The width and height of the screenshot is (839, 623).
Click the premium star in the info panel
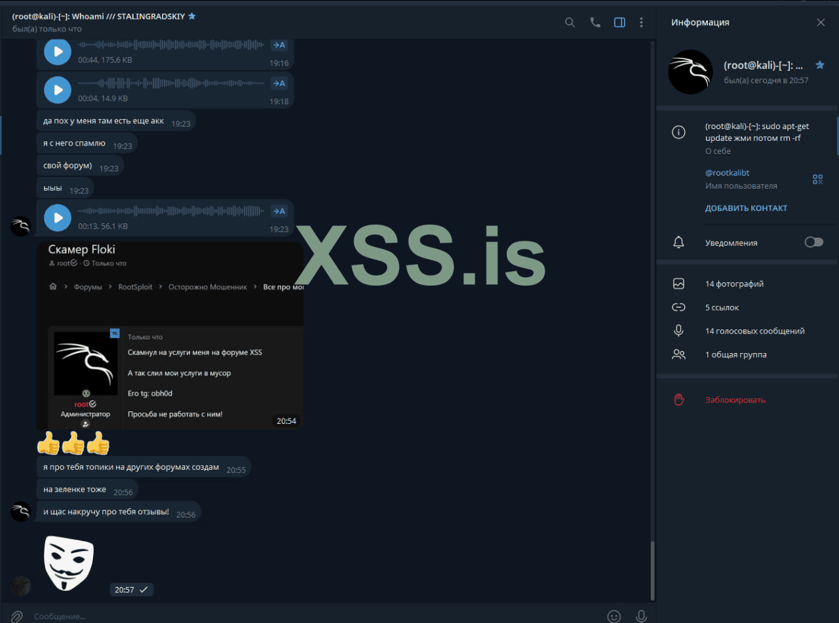pos(819,65)
